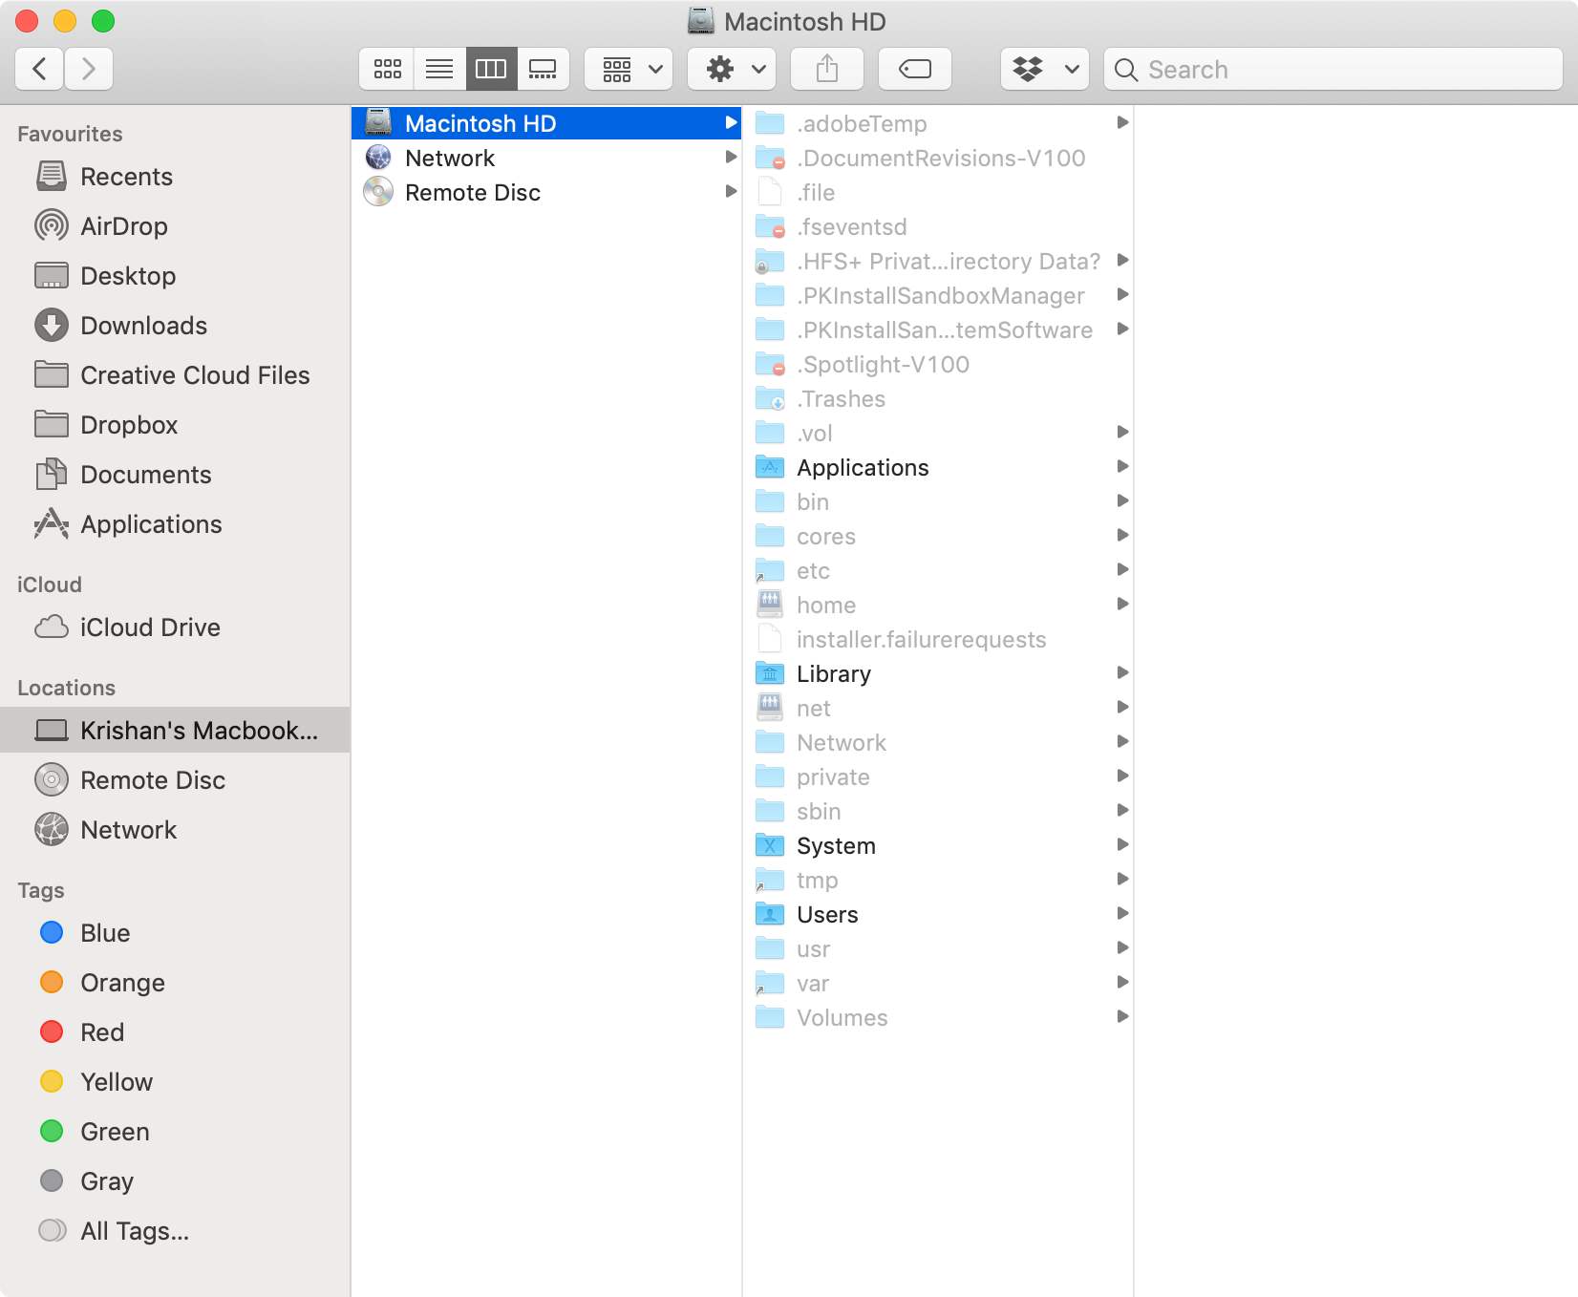Open the action gear dropdown
This screenshot has width=1578, height=1297.
point(731,69)
